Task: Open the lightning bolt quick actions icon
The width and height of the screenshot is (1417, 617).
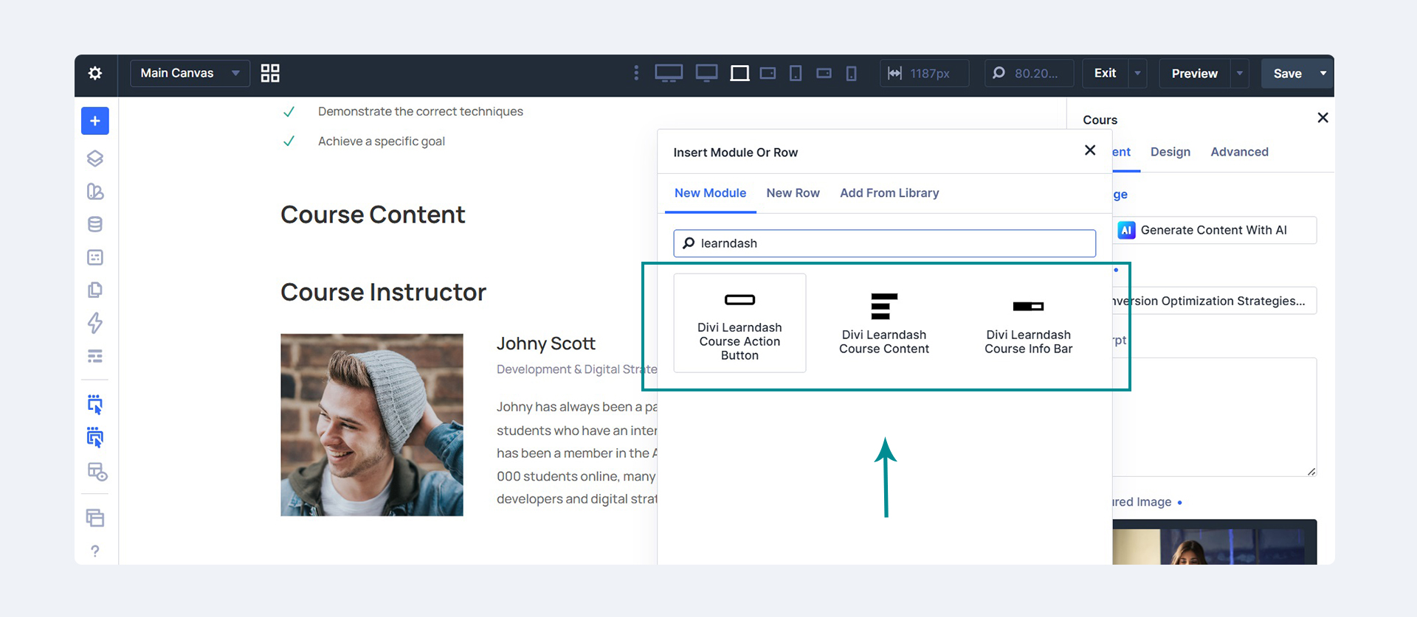Action: [95, 323]
